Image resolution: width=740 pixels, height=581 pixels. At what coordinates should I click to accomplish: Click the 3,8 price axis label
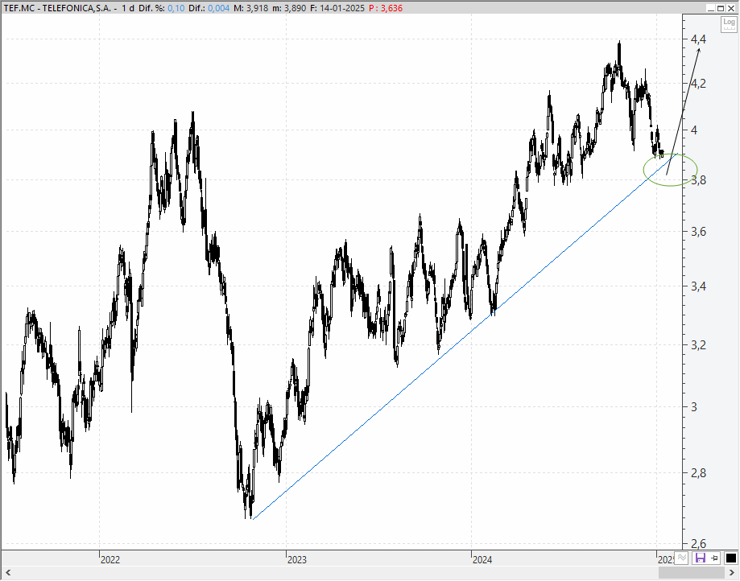coord(698,180)
